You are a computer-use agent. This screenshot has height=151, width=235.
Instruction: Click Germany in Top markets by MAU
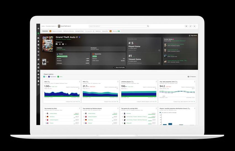click(52, 117)
